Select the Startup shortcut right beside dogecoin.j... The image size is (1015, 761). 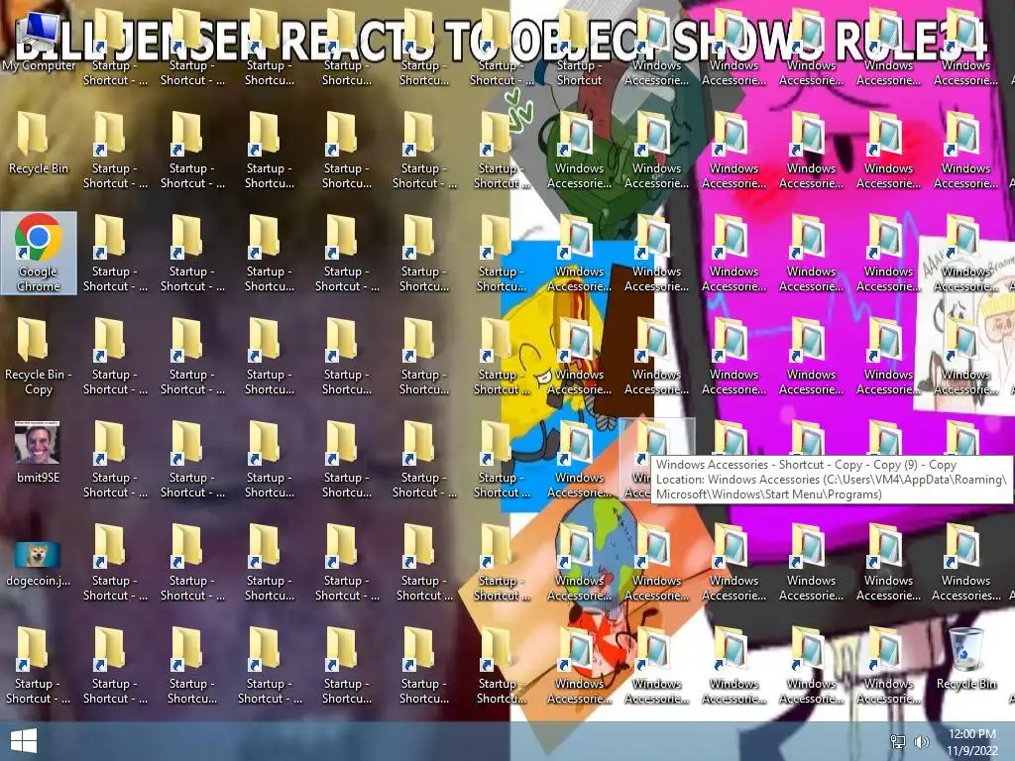(115, 563)
